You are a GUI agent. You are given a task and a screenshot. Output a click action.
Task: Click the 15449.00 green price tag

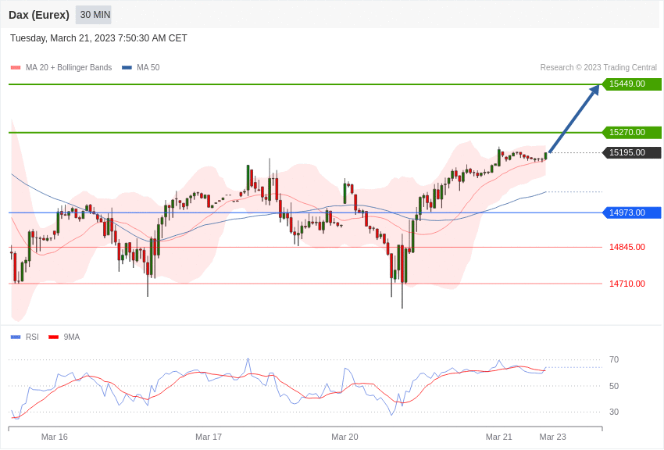(631, 84)
